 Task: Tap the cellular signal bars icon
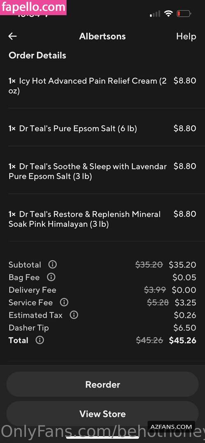click(x=155, y=14)
